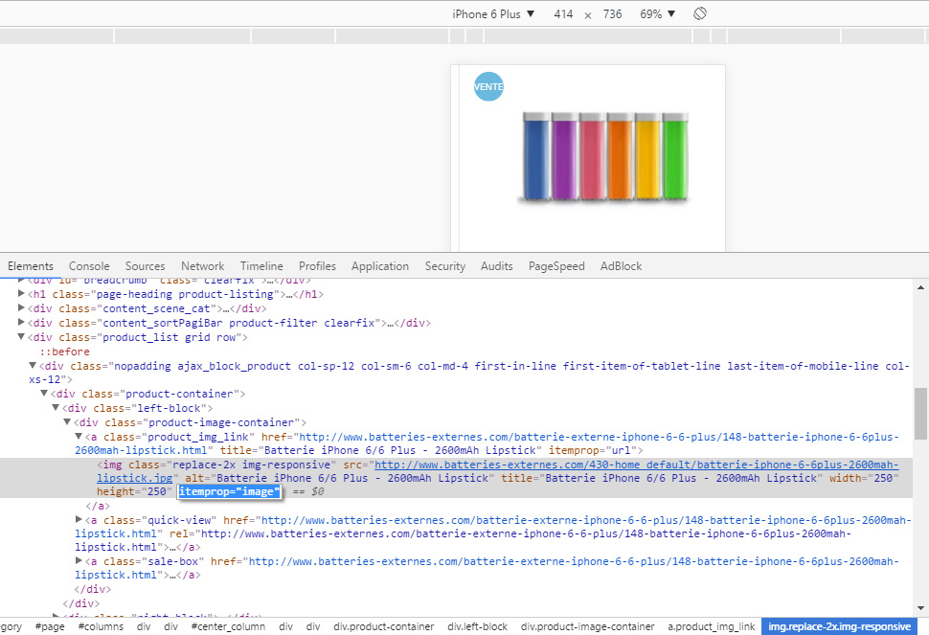
Task: Expand the sale-box anchor node
Action: pyautogui.click(x=79, y=560)
